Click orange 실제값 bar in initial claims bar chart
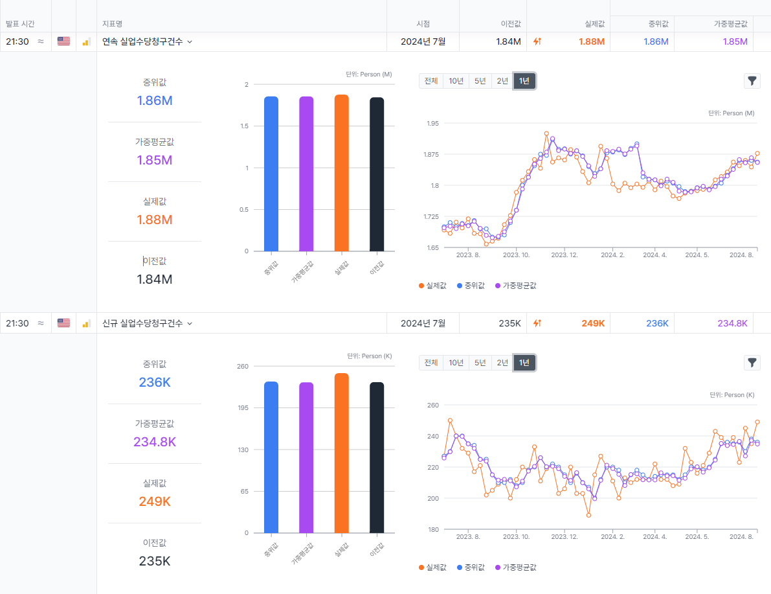Viewport: 771px width, 594px height. click(x=341, y=453)
